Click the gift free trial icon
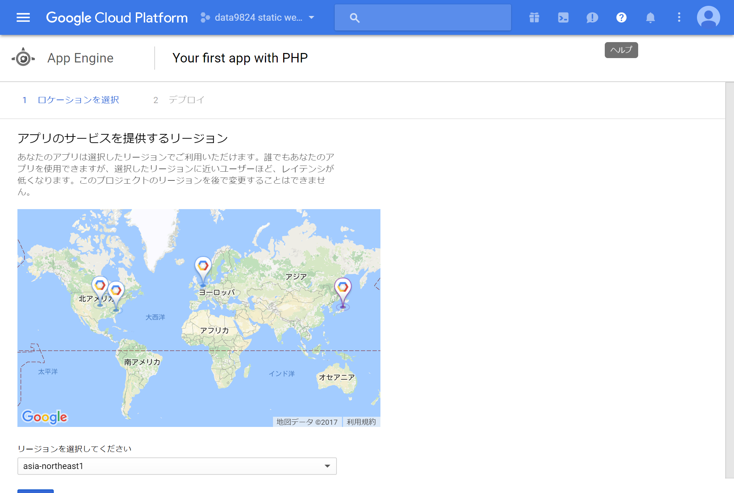This screenshot has width=734, height=493. (534, 17)
